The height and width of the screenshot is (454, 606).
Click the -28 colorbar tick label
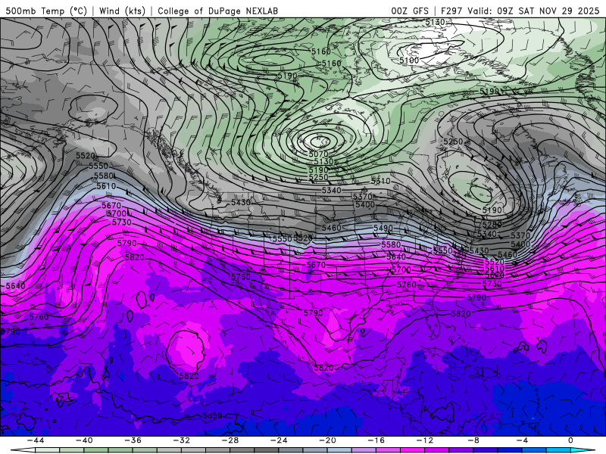[230, 440]
